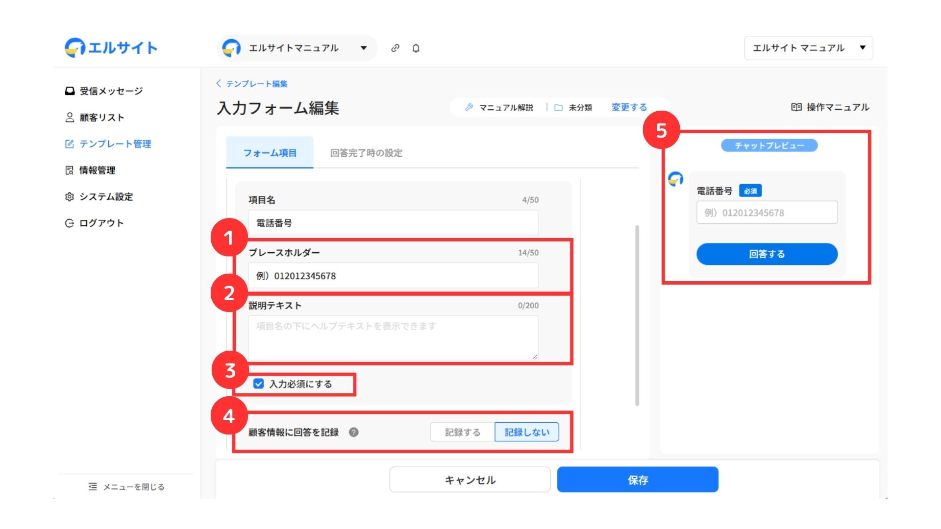Switch to the 回答完了時の設定 tab
Image resolution: width=941 pixels, height=529 pixels.
366,153
